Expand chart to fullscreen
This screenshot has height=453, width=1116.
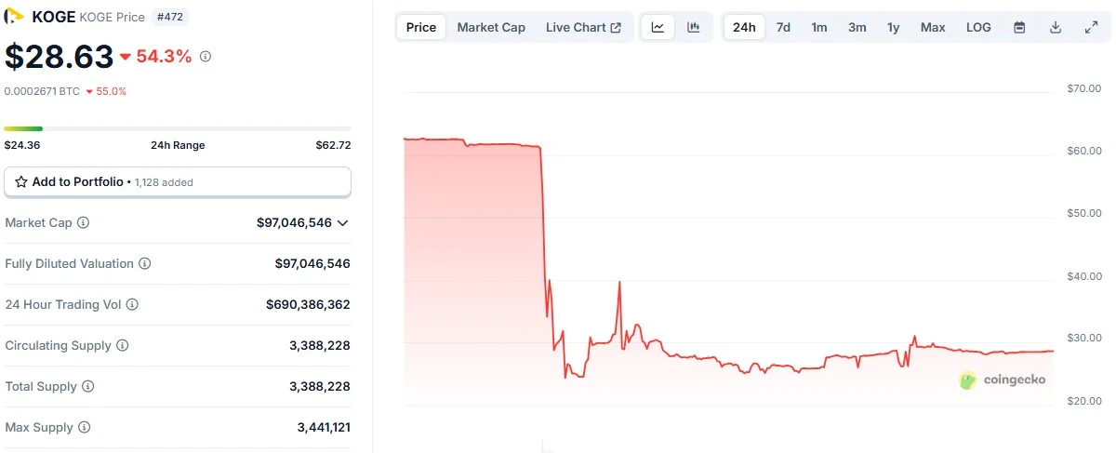(x=1092, y=27)
